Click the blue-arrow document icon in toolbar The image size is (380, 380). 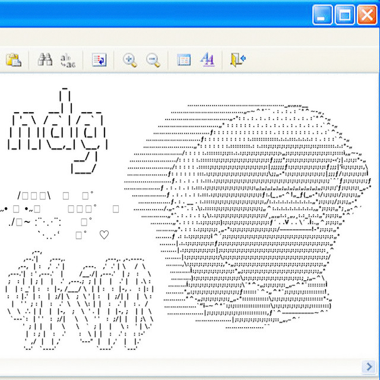[x=99, y=59]
